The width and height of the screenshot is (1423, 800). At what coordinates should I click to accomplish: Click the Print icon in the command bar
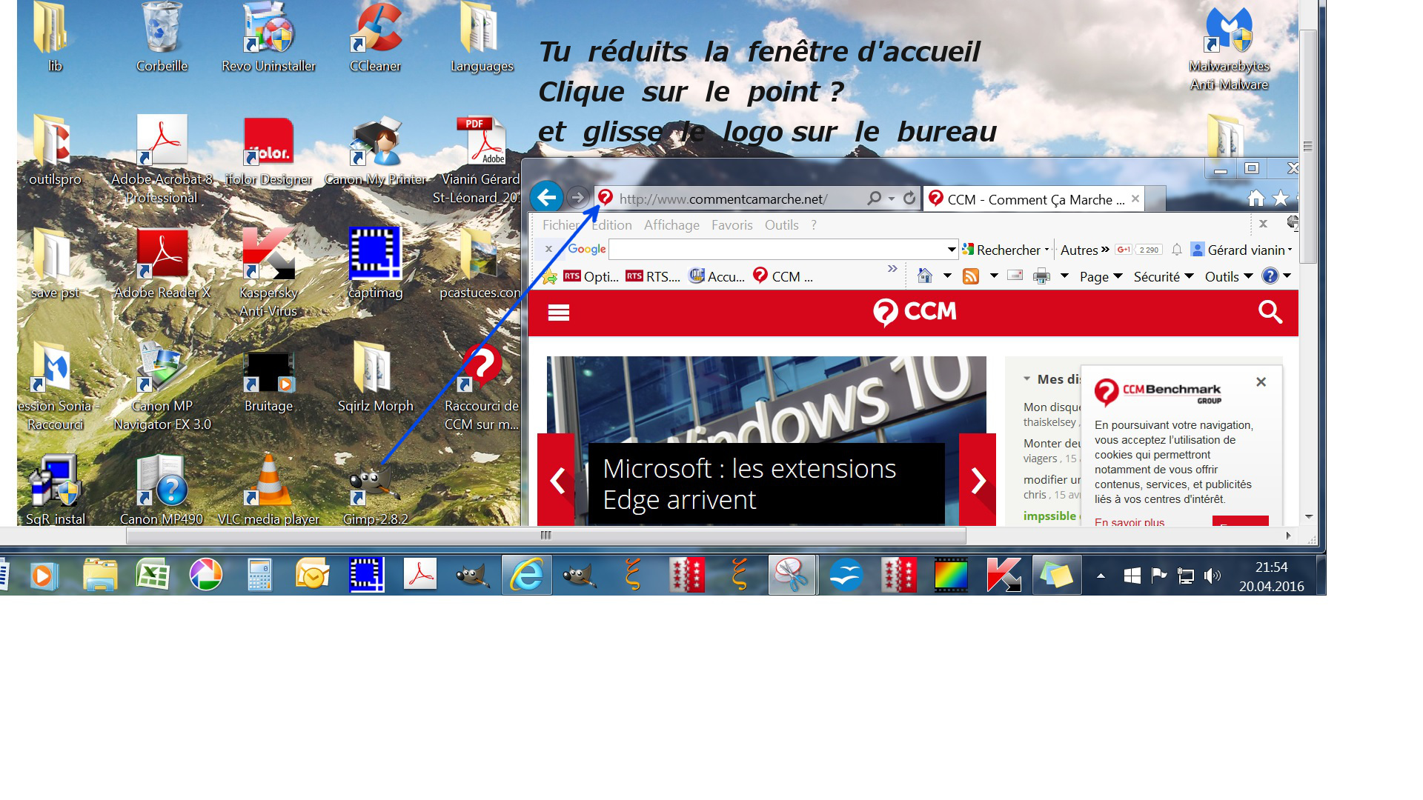pos(1041,276)
